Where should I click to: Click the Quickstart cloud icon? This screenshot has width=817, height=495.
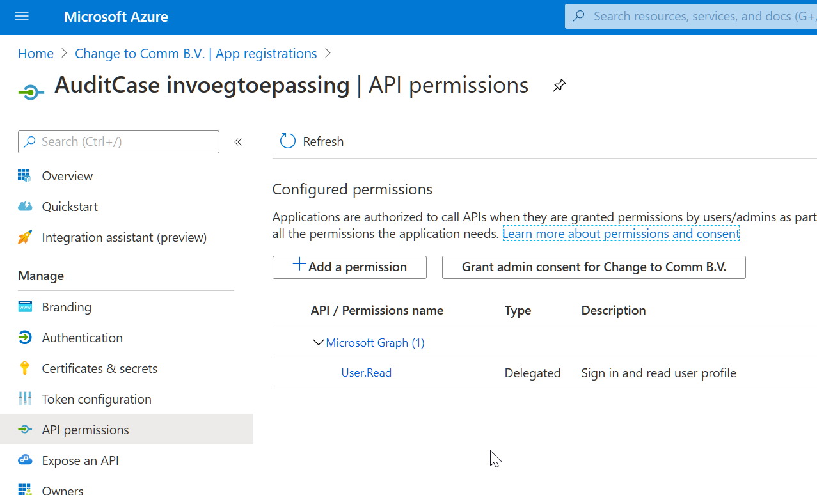click(24, 206)
